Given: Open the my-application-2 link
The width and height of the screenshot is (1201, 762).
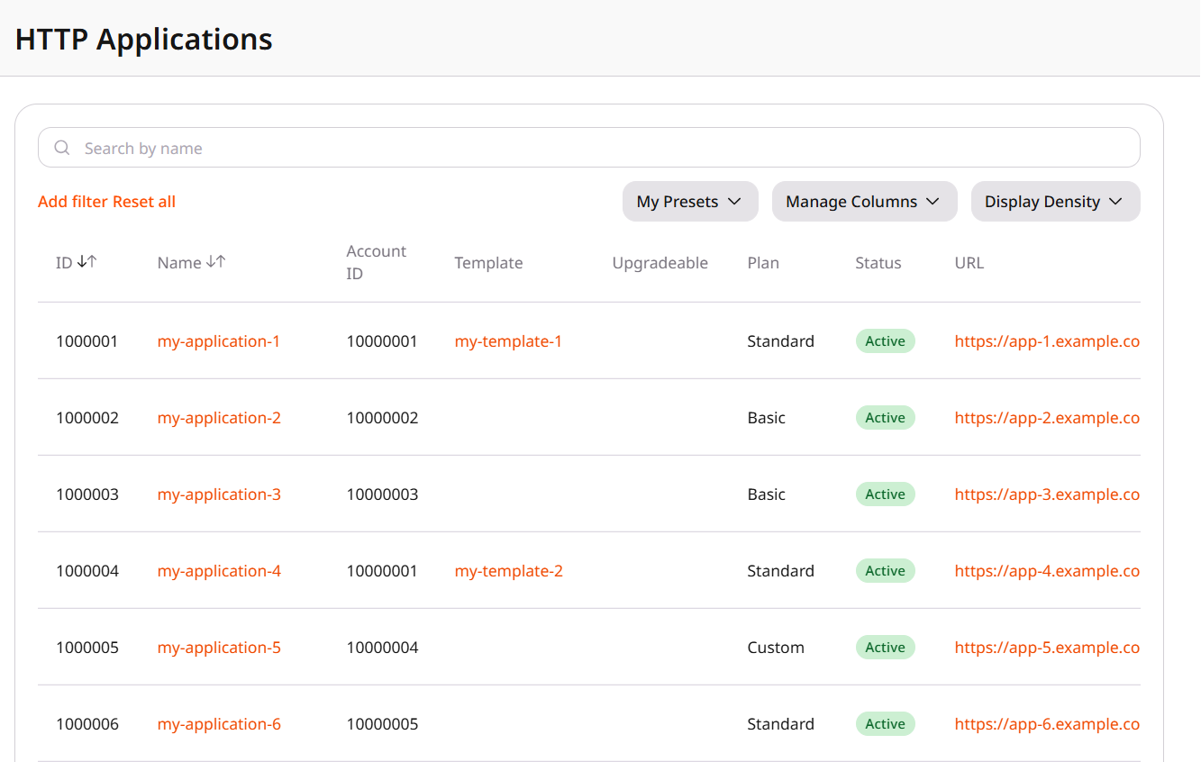Looking at the screenshot, I should coord(219,418).
